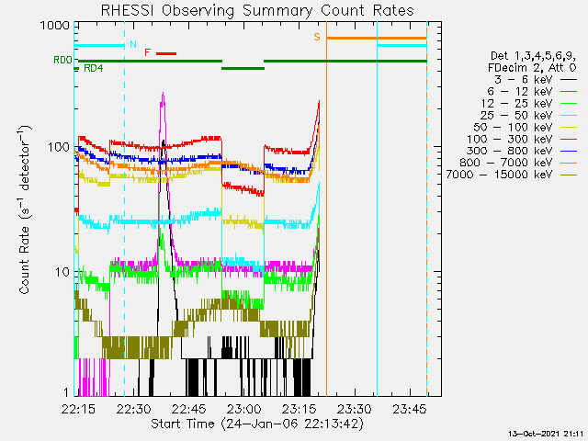Click the black 3 - 6 keV legend line
The image size is (588, 441).
[x=569, y=80]
